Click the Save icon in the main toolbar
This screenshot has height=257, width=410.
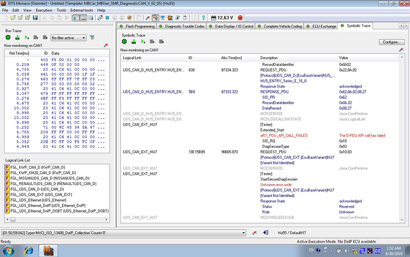coord(35,18)
